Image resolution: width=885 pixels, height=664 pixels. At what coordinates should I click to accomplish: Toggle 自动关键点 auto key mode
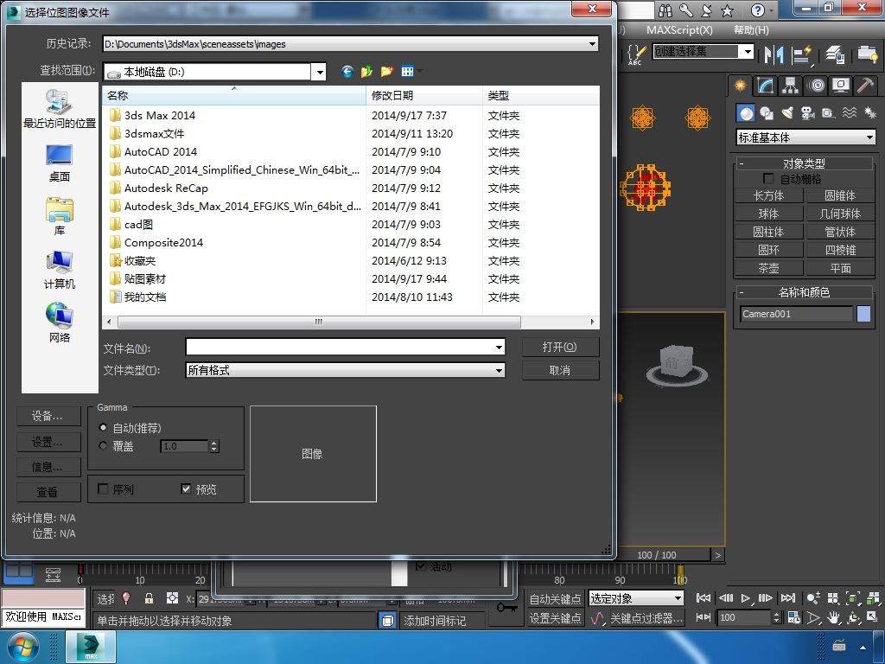(556, 598)
